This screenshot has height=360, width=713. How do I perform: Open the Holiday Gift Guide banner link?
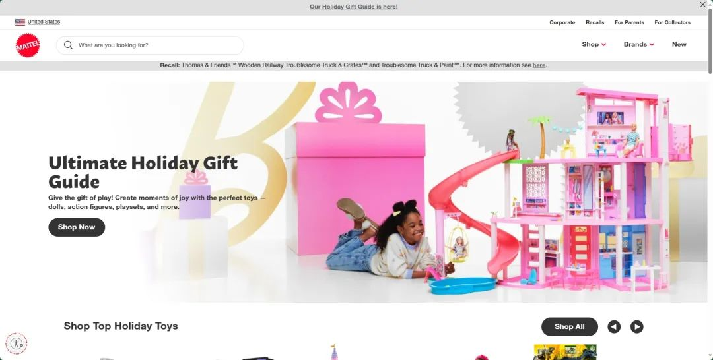pos(354,7)
